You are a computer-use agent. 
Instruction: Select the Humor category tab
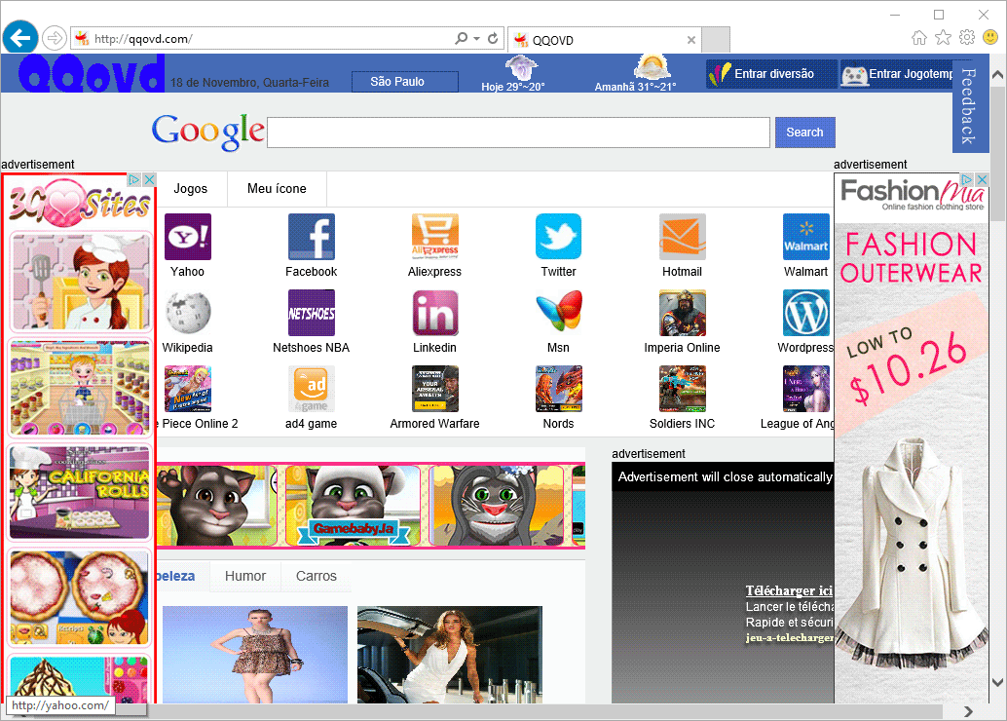pyautogui.click(x=245, y=576)
